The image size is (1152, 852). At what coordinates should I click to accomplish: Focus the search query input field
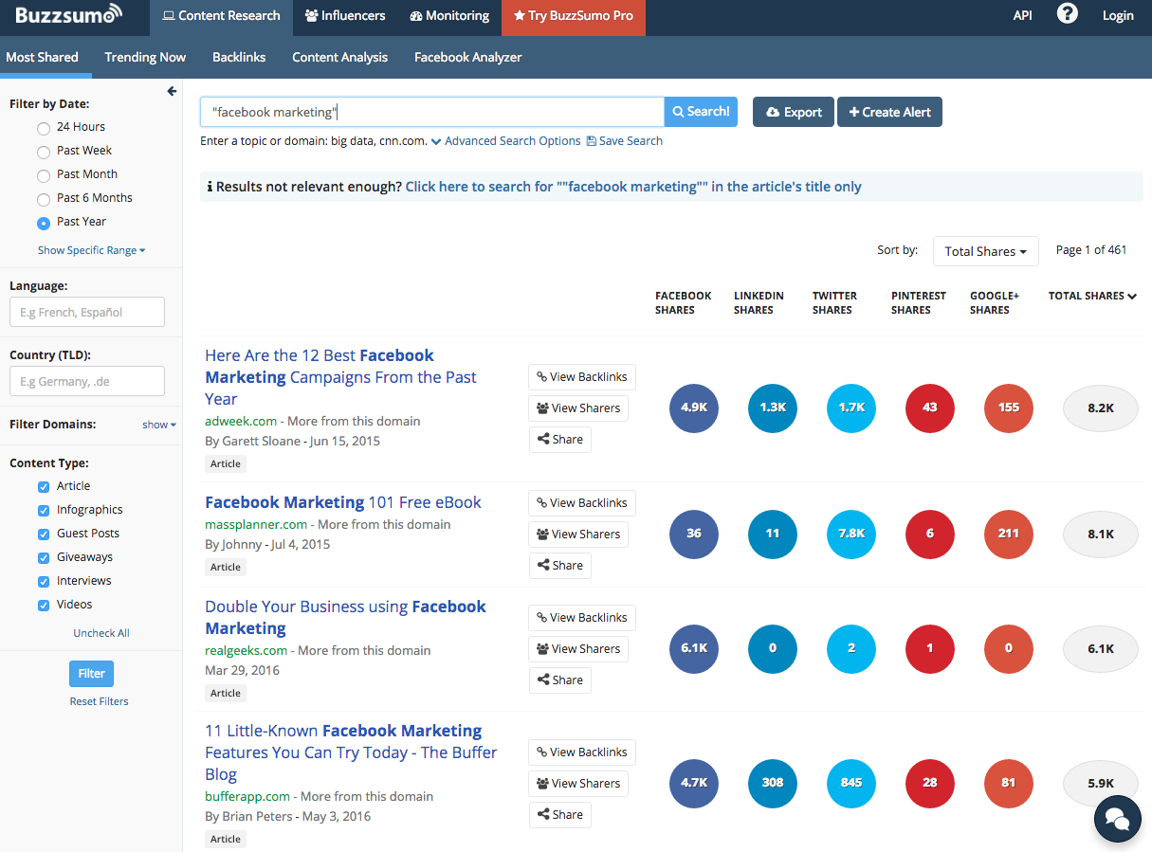point(432,112)
